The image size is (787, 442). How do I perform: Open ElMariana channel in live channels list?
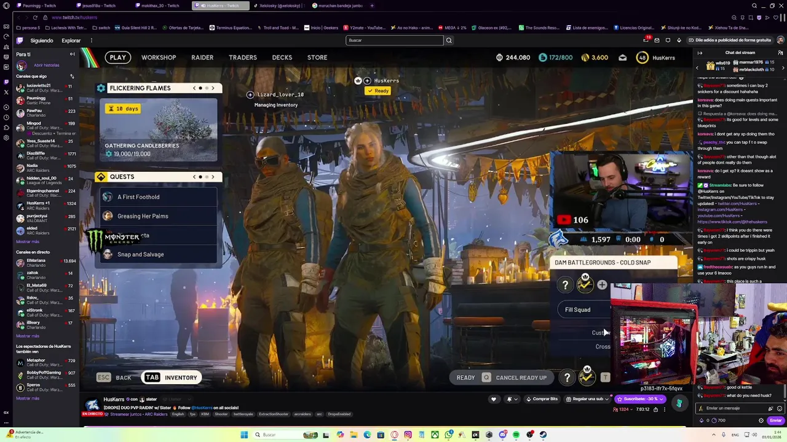(46, 263)
